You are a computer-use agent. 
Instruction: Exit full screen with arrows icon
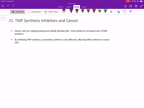tap(141, 6)
